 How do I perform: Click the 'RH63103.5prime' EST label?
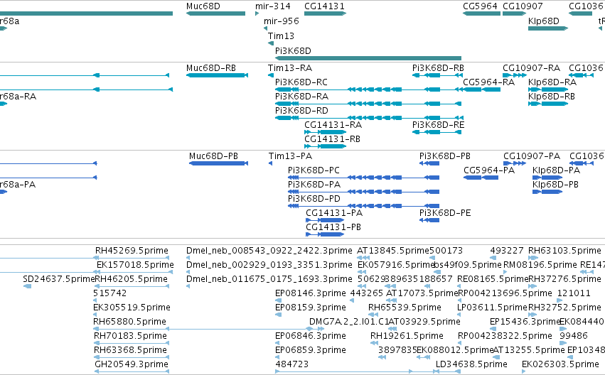click(x=564, y=251)
